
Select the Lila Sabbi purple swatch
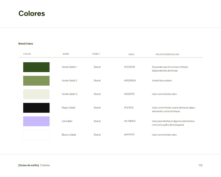click(x=36, y=121)
